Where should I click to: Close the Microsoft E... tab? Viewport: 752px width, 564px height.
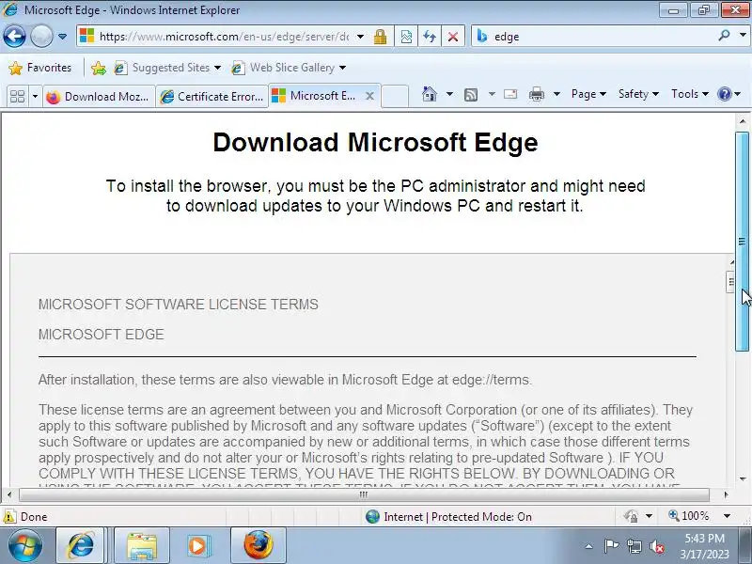pos(369,96)
